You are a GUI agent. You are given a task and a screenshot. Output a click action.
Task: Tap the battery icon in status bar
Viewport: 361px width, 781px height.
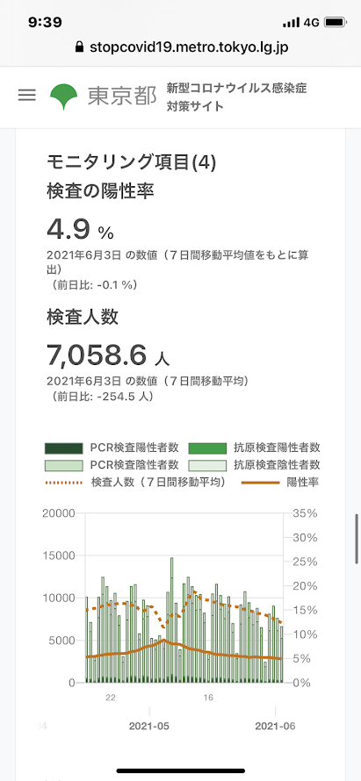(335, 23)
